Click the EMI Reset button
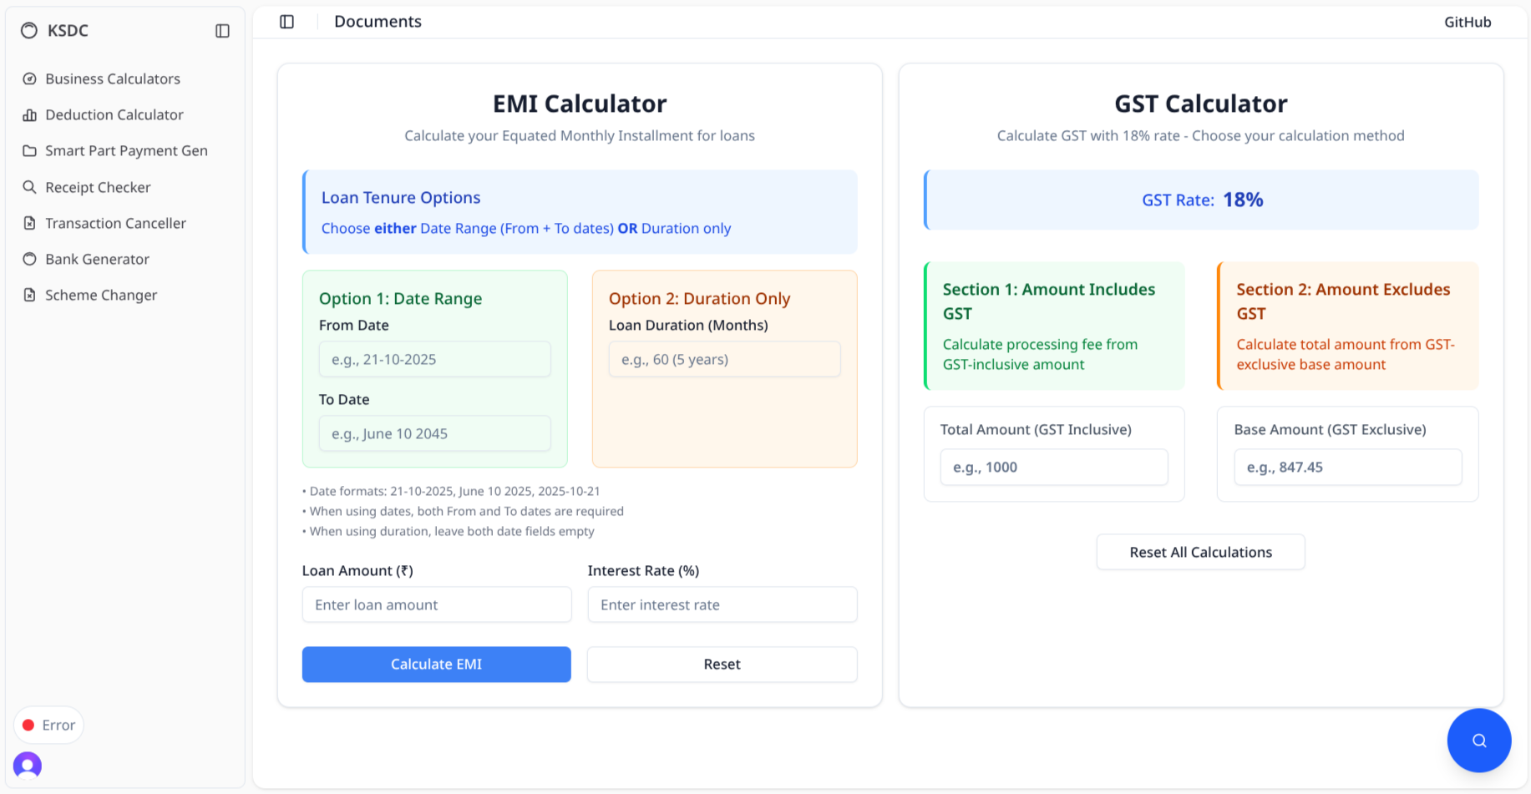This screenshot has height=794, width=1531. coord(722,665)
